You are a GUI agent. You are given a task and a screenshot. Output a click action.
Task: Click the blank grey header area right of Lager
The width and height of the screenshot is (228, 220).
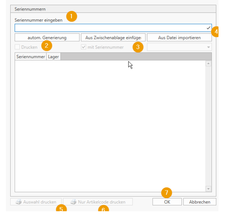pyautogui.click(x=135, y=57)
